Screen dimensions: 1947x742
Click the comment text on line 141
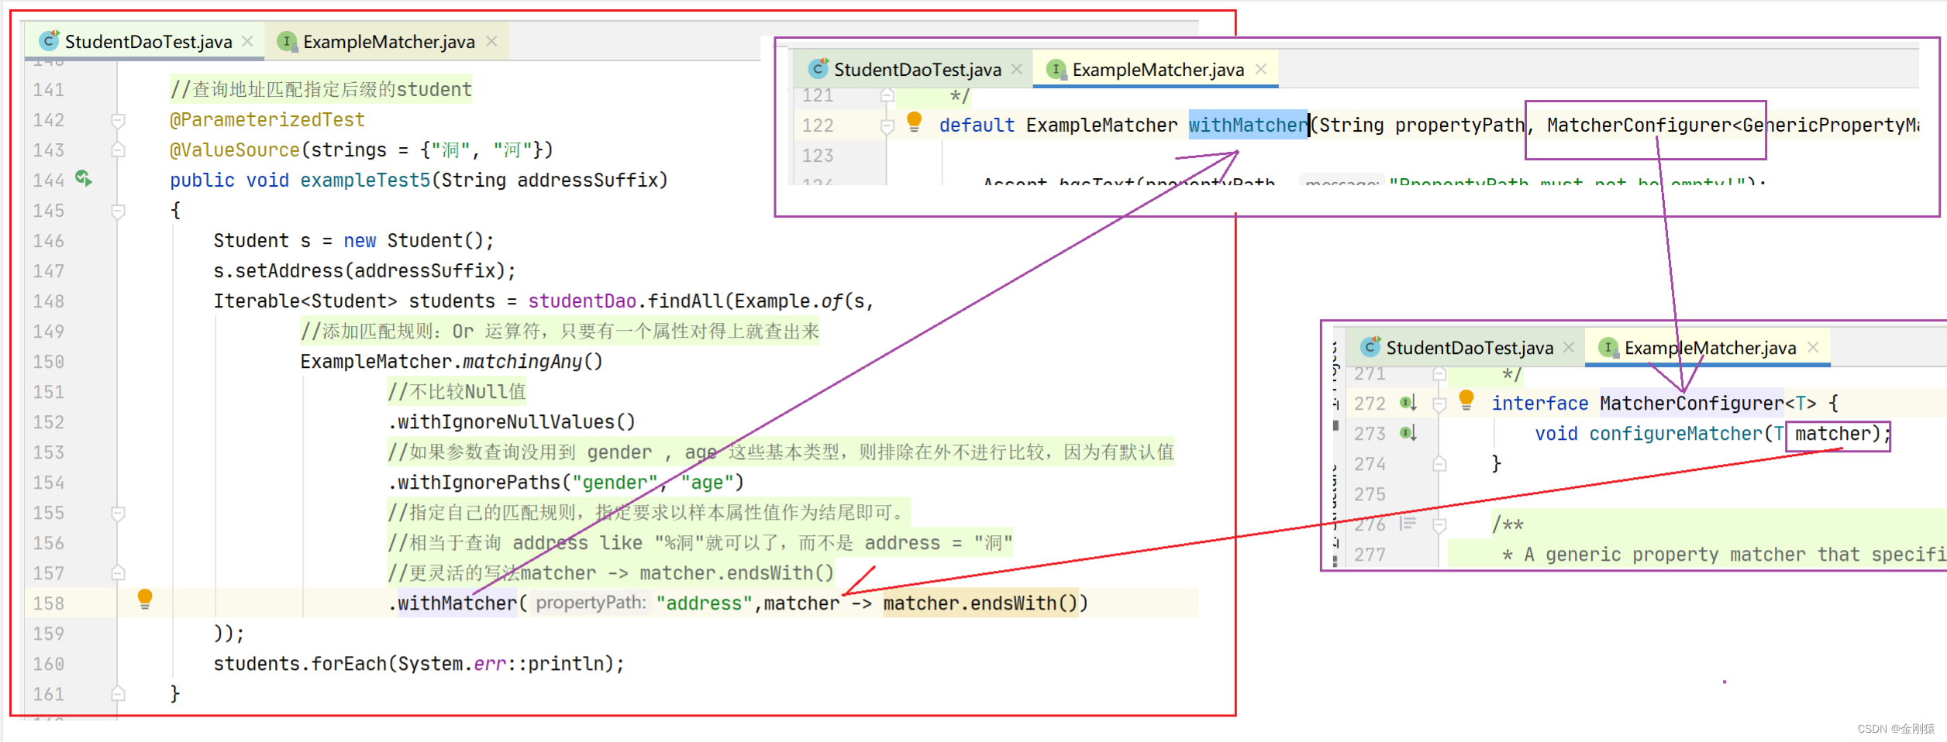321,89
